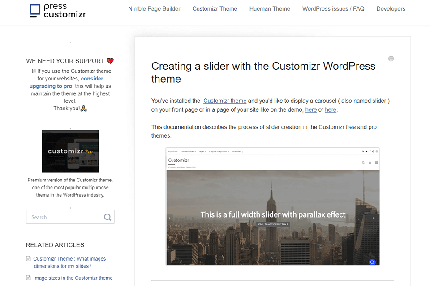Click the document icon beside 'What images dimensions' article
This screenshot has height=286, width=430.
28,258
